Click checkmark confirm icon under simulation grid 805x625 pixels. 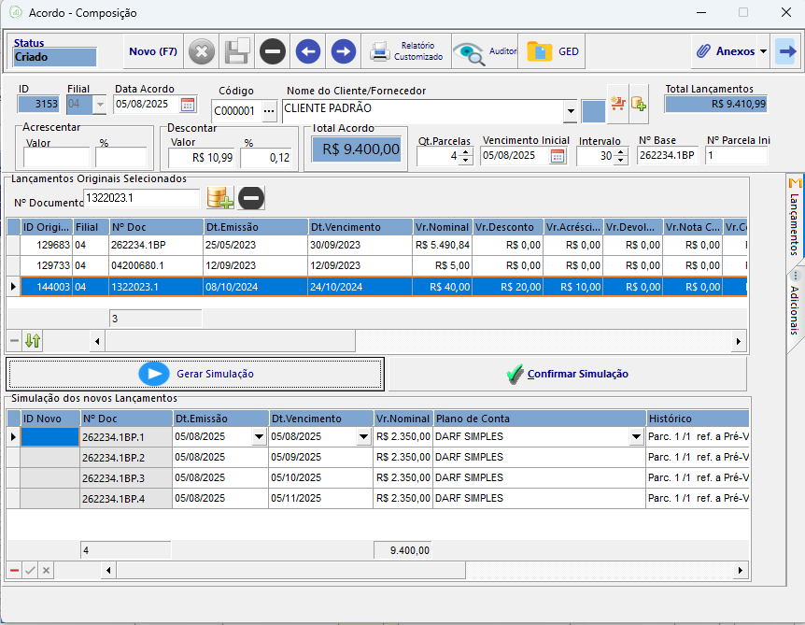pyautogui.click(x=30, y=570)
